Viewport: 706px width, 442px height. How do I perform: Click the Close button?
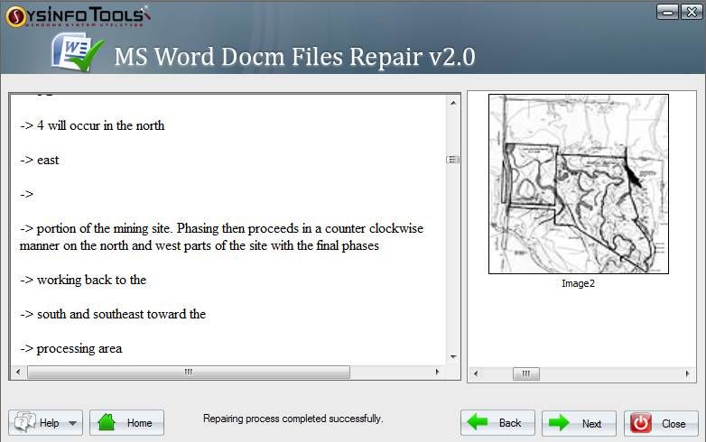click(661, 423)
